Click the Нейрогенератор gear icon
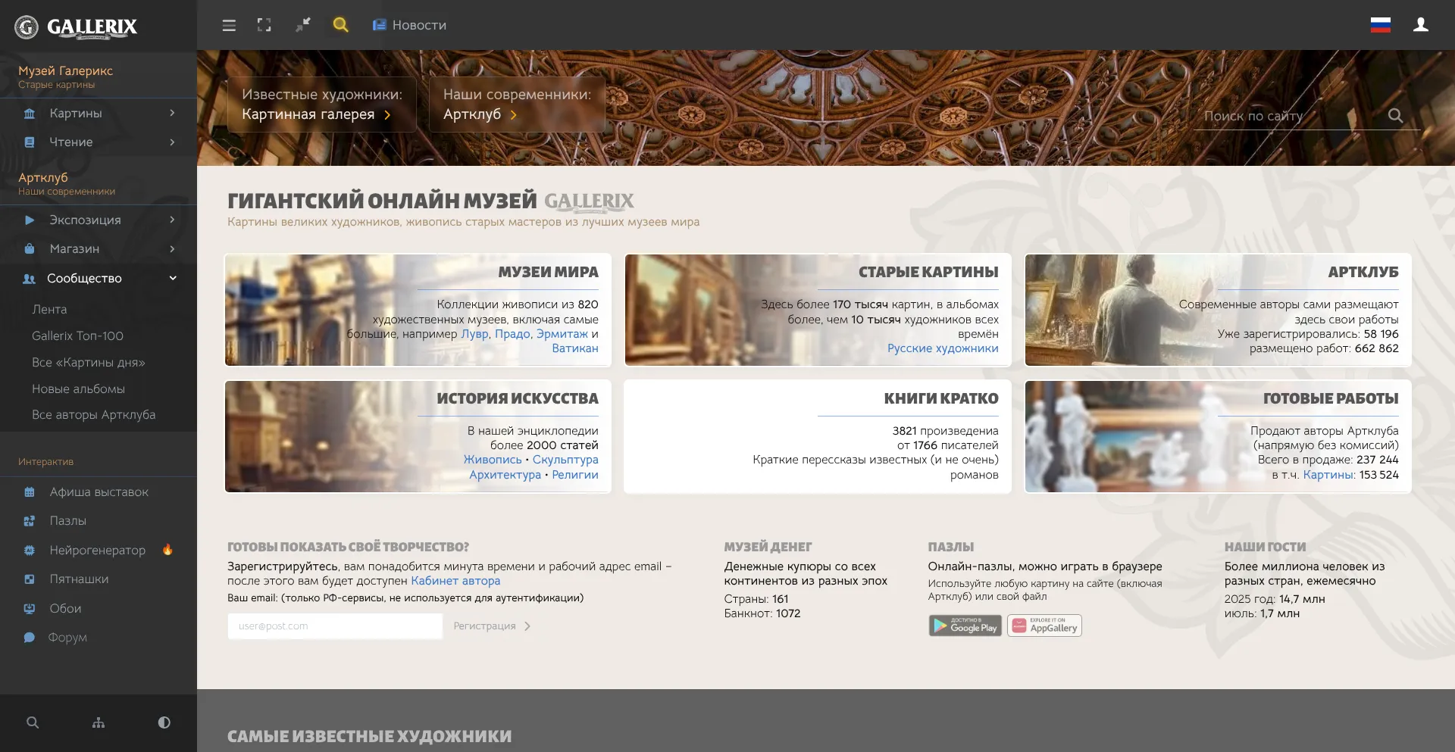 pyautogui.click(x=30, y=551)
